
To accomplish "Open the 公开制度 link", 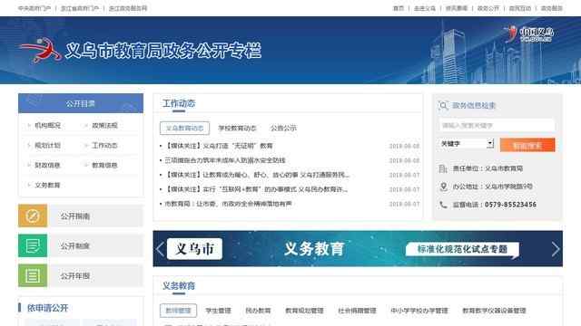I will (x=75, y=246).
